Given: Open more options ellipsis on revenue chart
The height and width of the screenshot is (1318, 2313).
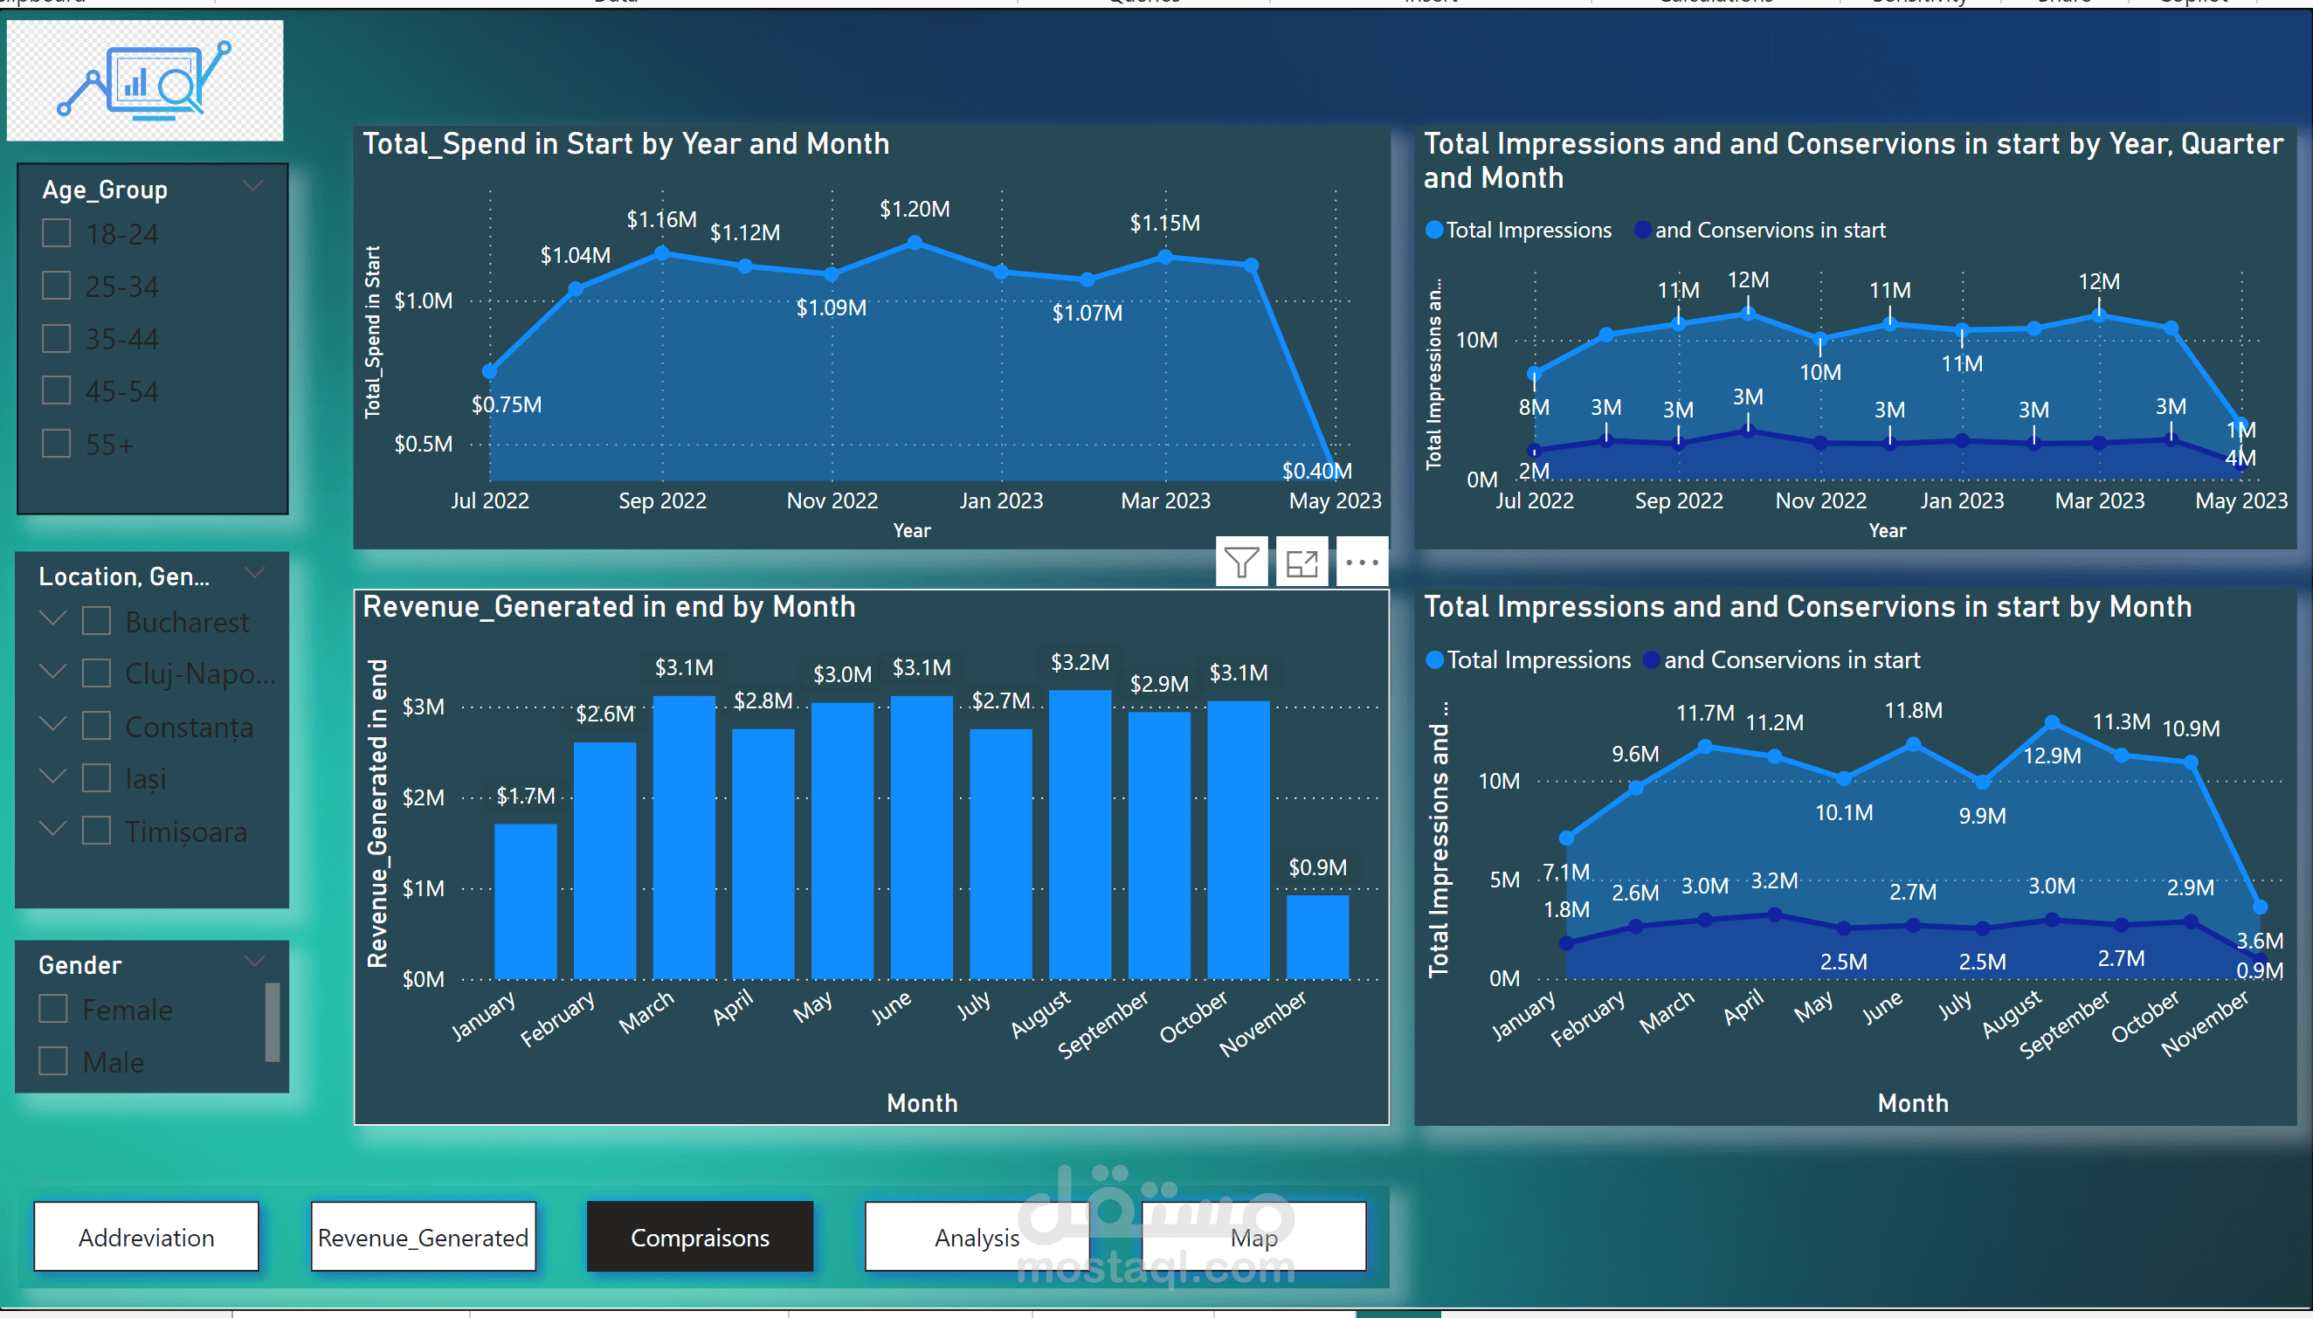Looking at the screenshot, I should pos(1361,562).
